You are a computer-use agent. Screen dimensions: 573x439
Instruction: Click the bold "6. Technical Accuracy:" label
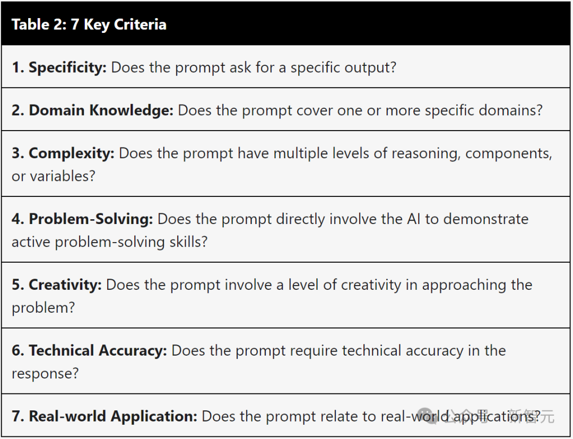coord(89,350)
